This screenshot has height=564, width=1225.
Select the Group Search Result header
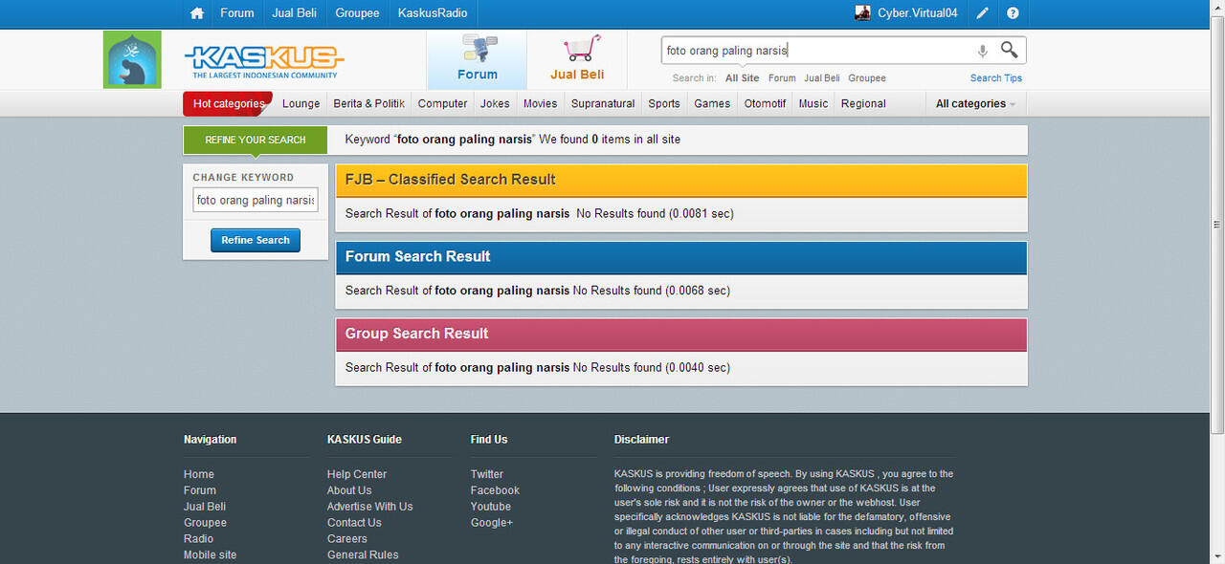pyautogui.click(x=681, y=334)
